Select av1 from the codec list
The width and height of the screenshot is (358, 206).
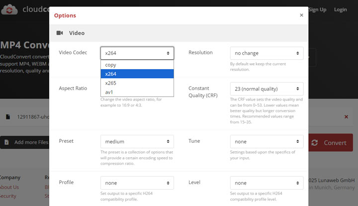pyautogui.click(x=137, y=92)
